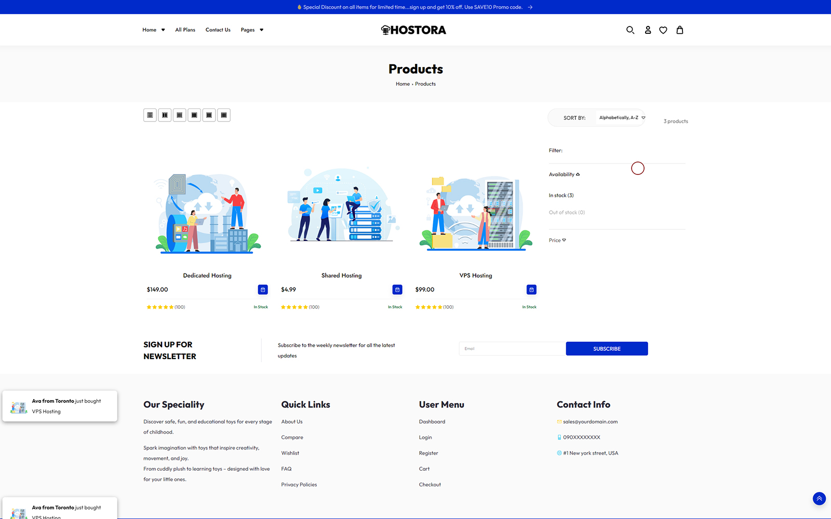Add Dedicated Hosting to cart
This screenshot has height=519, width=831.
tap(263, 290)
